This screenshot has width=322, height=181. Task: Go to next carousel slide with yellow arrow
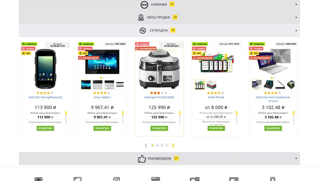(x=173, y=146)
